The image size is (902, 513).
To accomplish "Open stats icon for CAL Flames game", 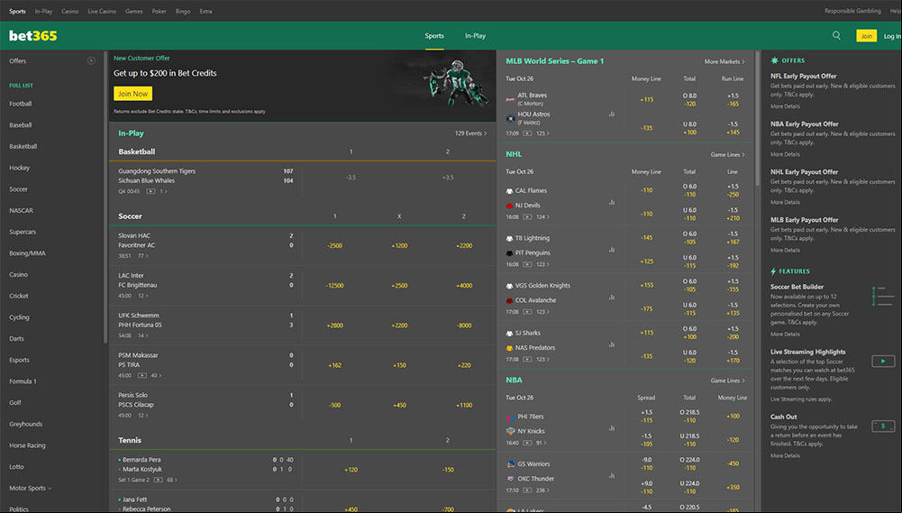I will click(612, 202).
